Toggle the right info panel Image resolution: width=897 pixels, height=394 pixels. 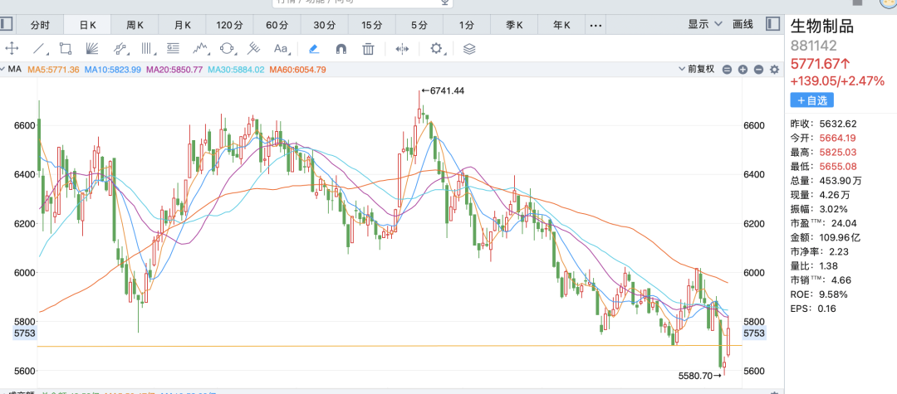point(772,24)
